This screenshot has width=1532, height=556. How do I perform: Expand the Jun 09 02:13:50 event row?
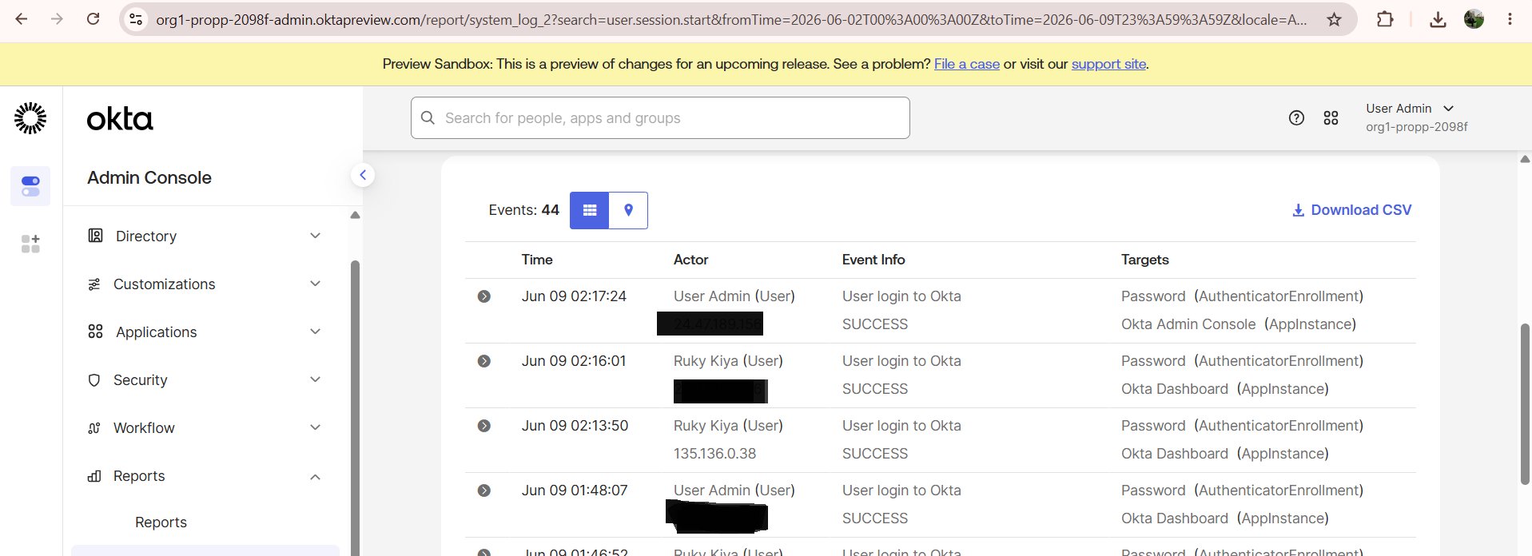tap(483, 426)
